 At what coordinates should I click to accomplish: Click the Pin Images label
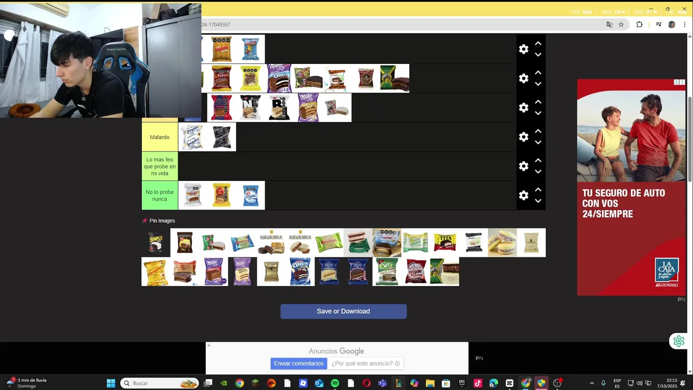pos(162,220)
